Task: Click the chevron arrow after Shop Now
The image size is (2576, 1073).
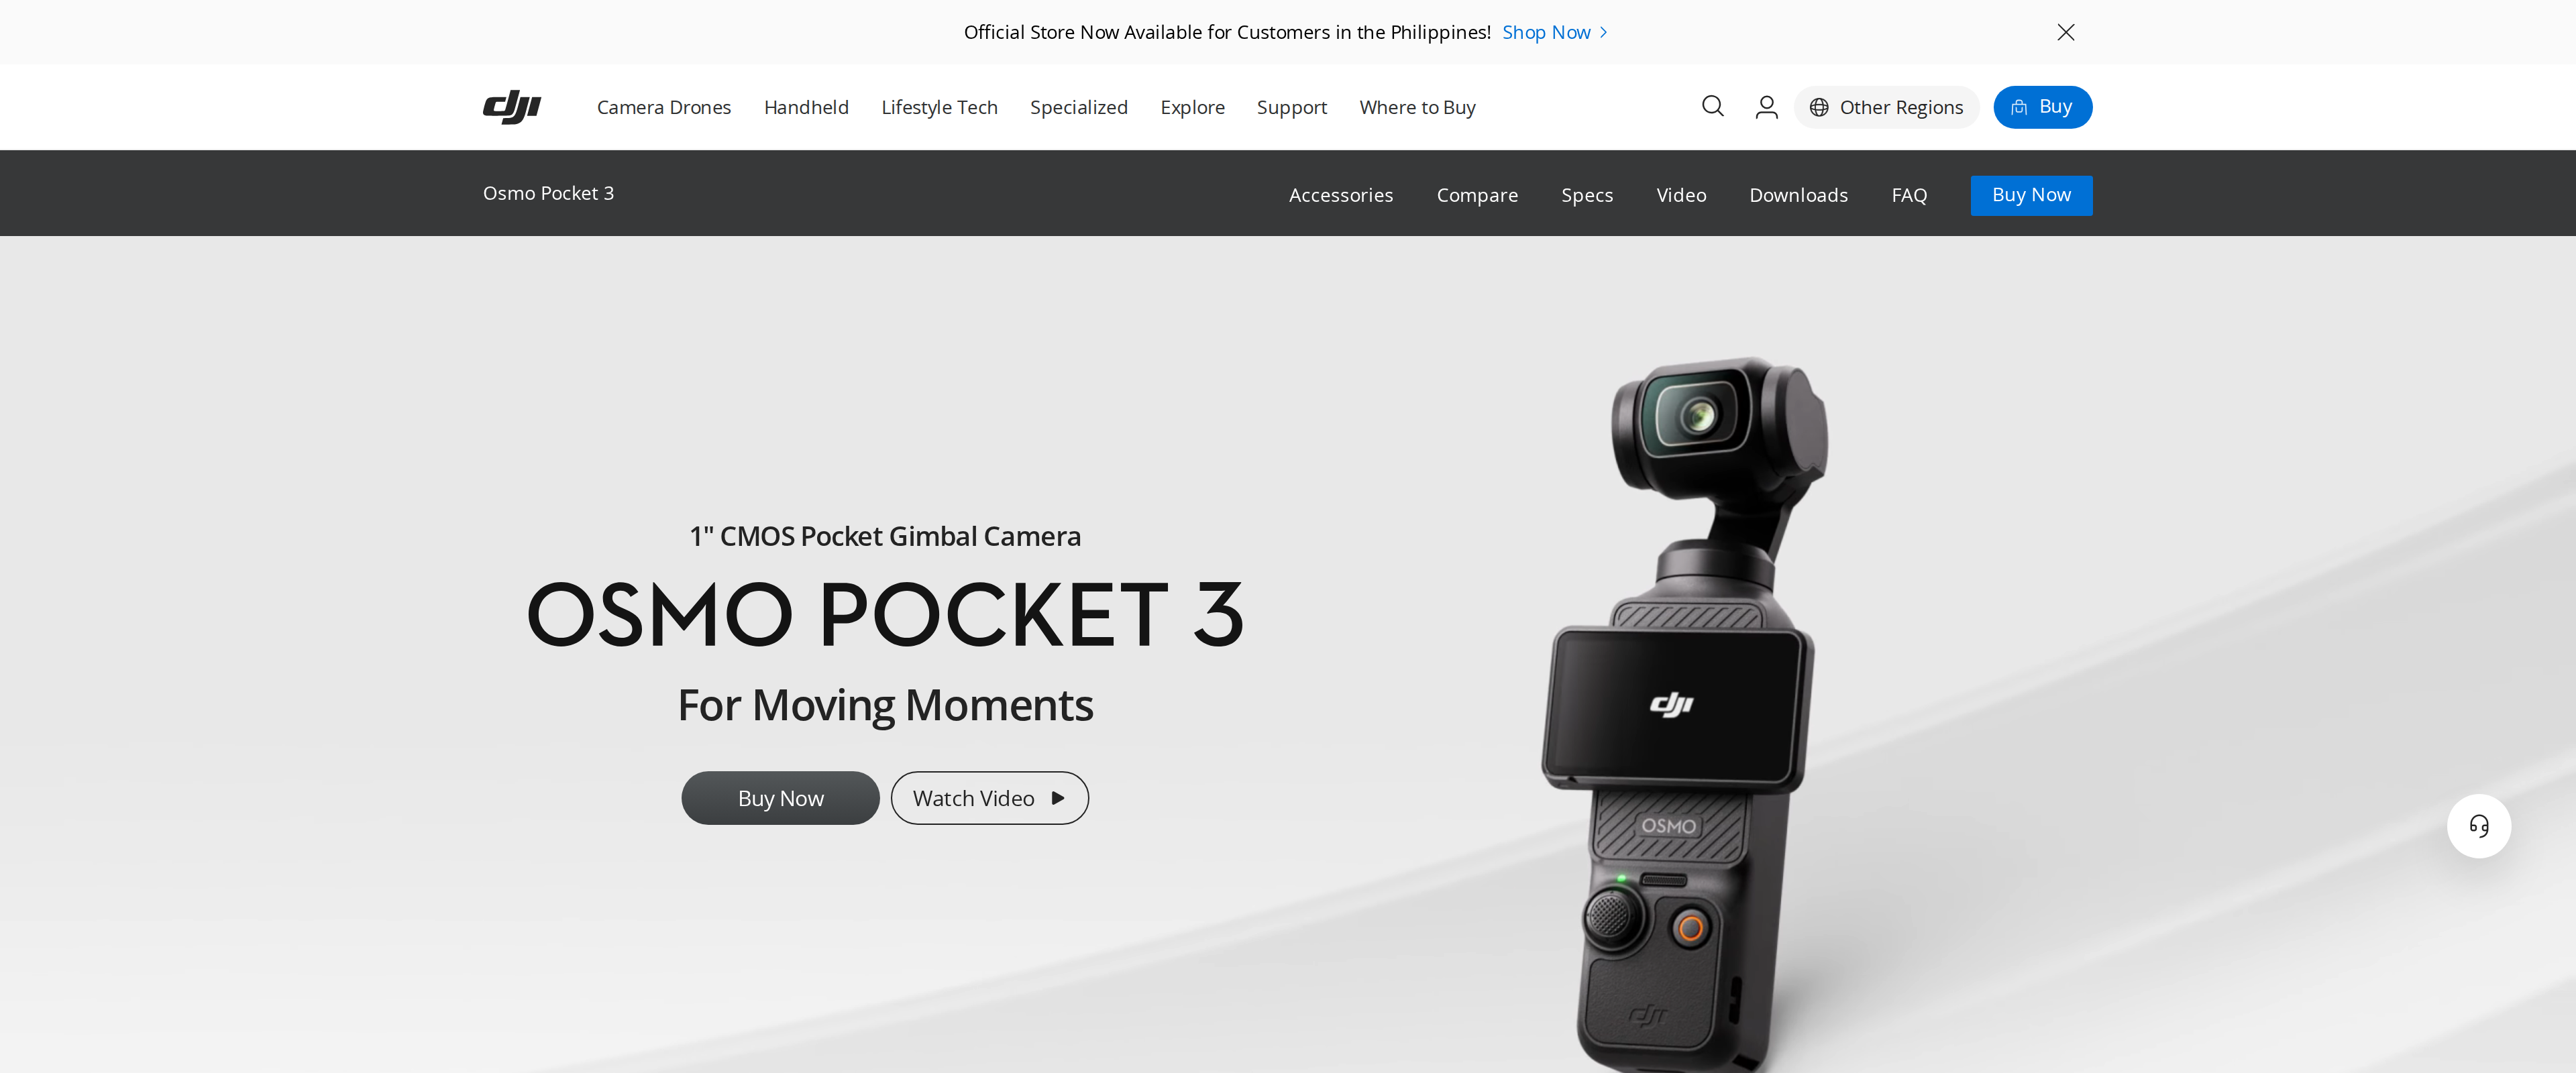Action: (1603, 32)
